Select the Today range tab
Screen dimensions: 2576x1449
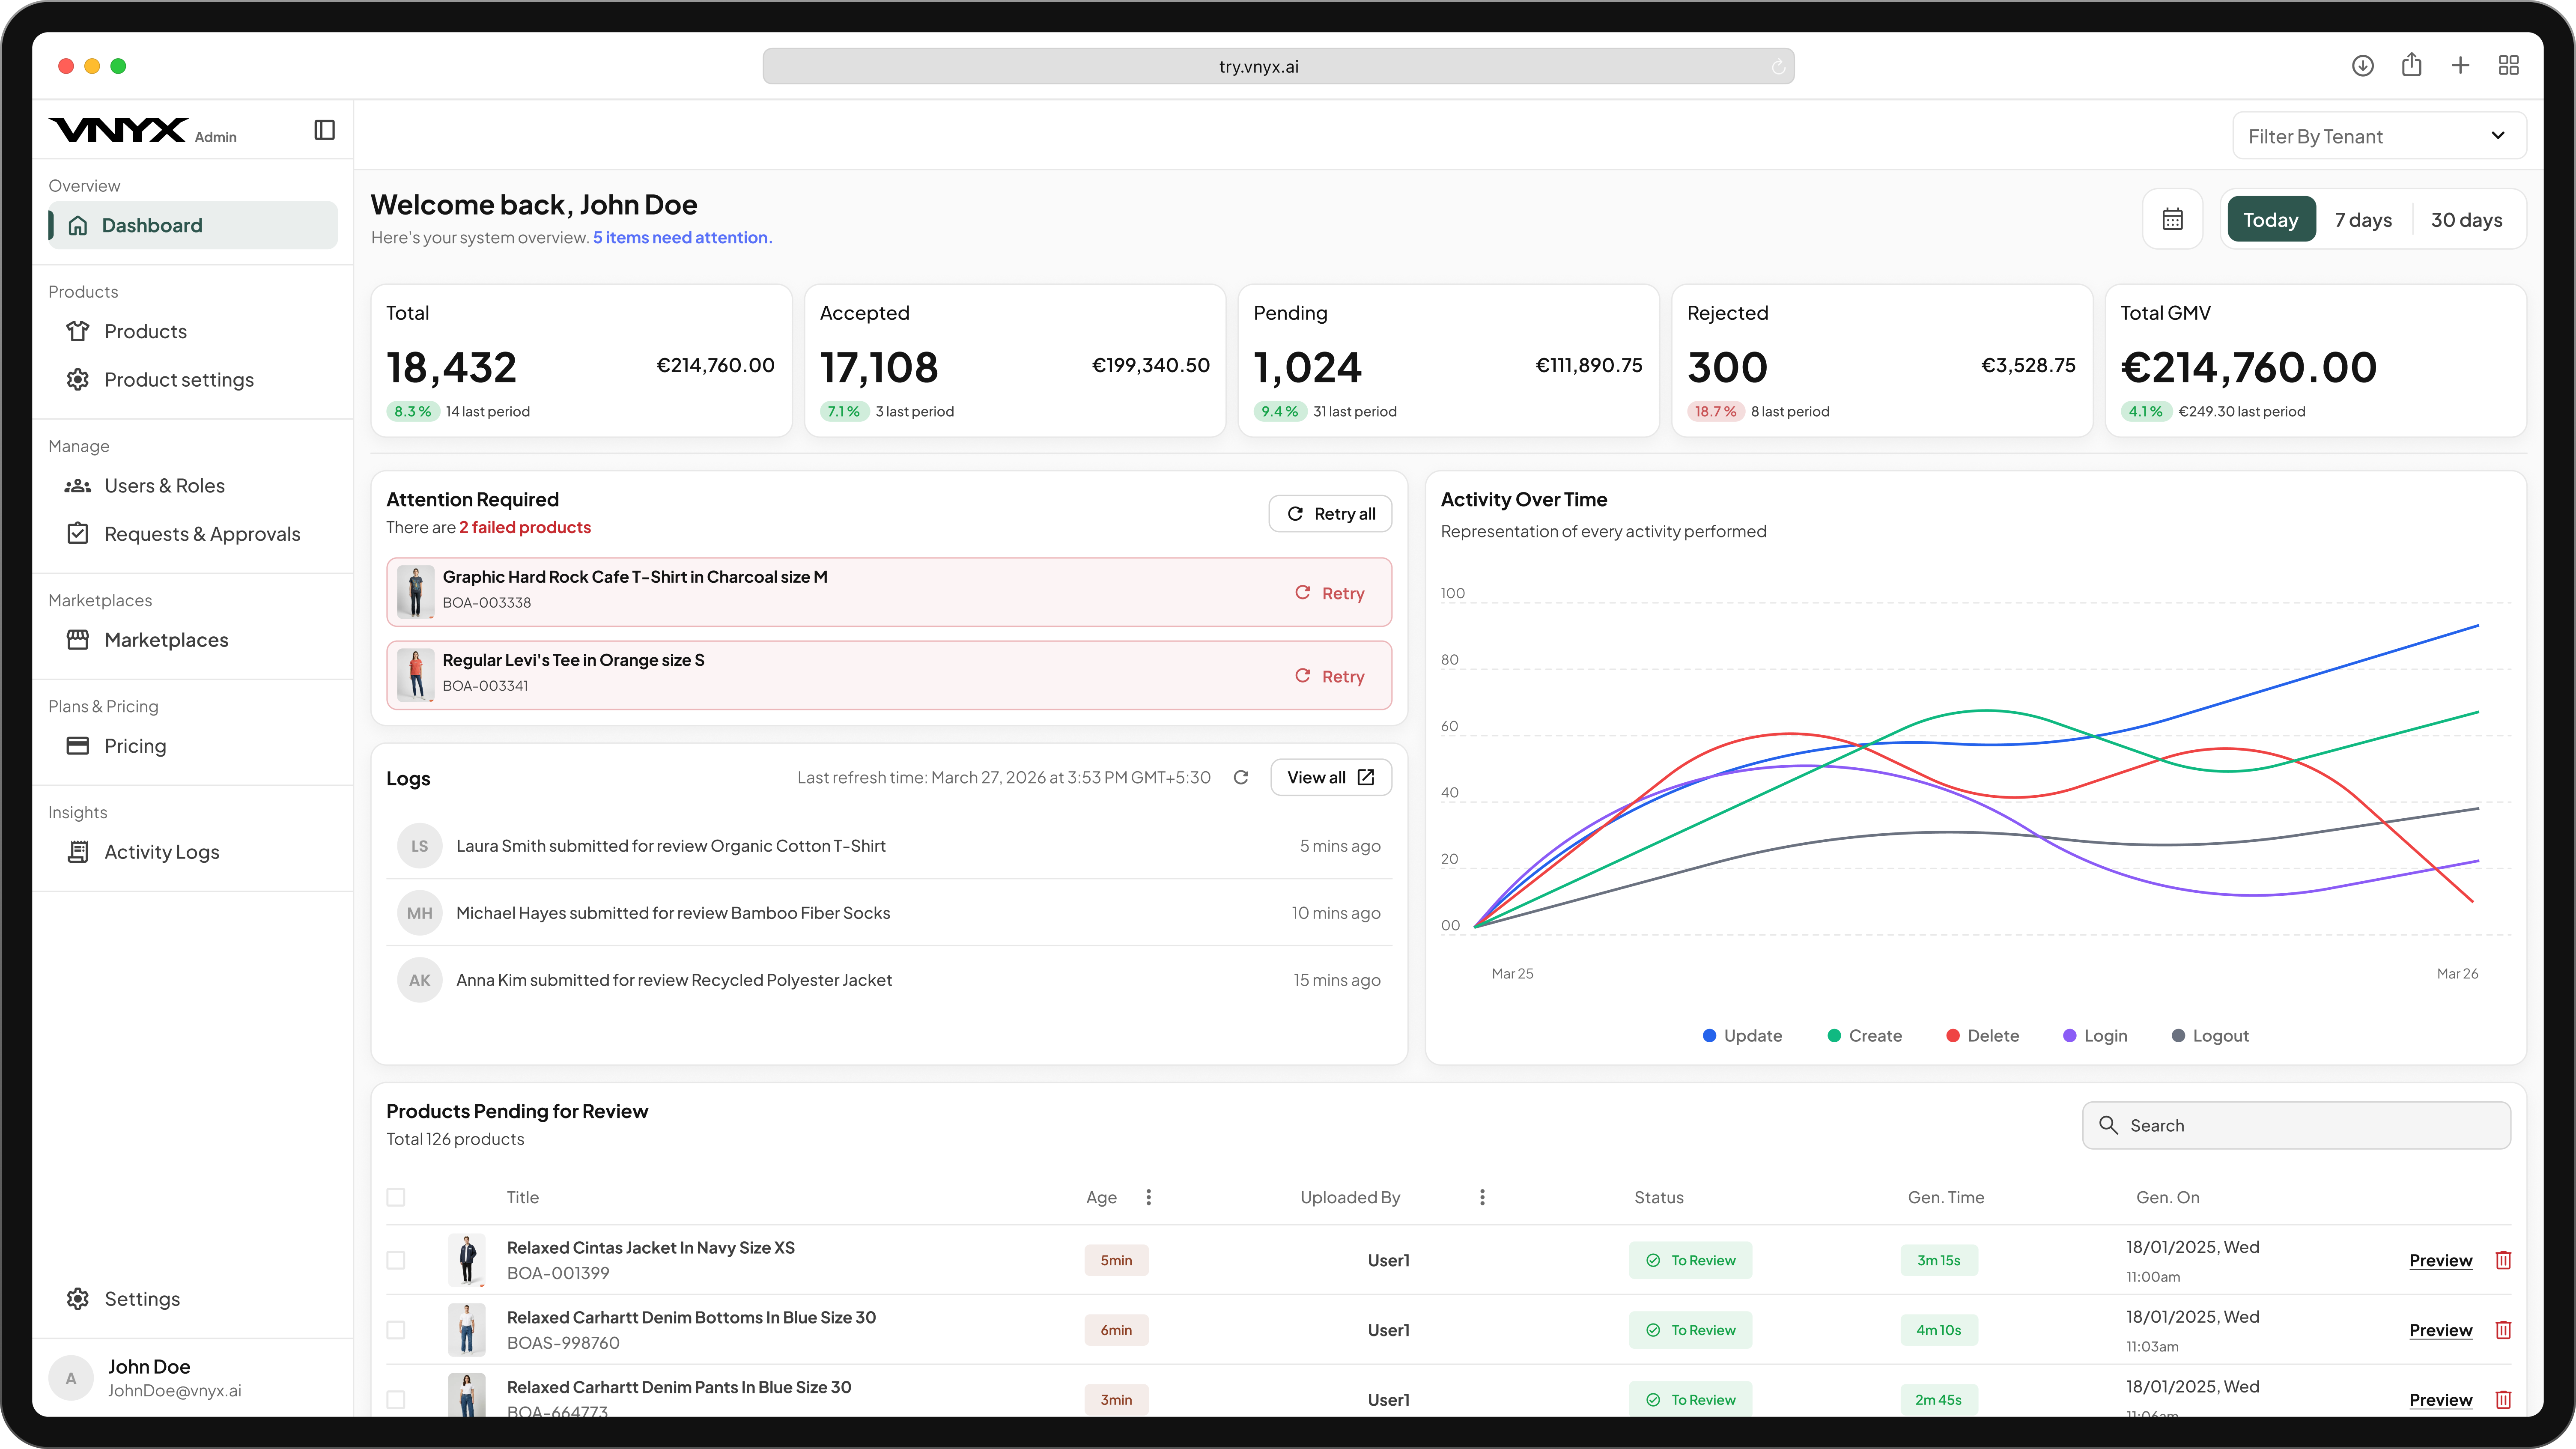tap(2271, 219)
